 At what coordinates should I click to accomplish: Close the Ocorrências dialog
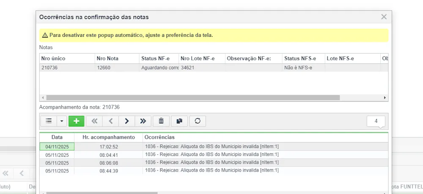[x=384, y=17]
